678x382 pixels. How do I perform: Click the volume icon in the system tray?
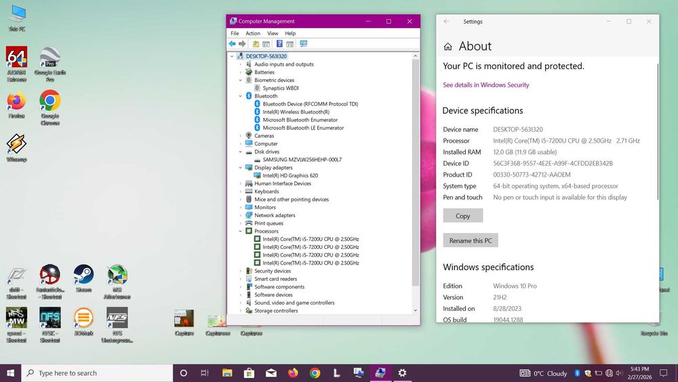(619, 373)
